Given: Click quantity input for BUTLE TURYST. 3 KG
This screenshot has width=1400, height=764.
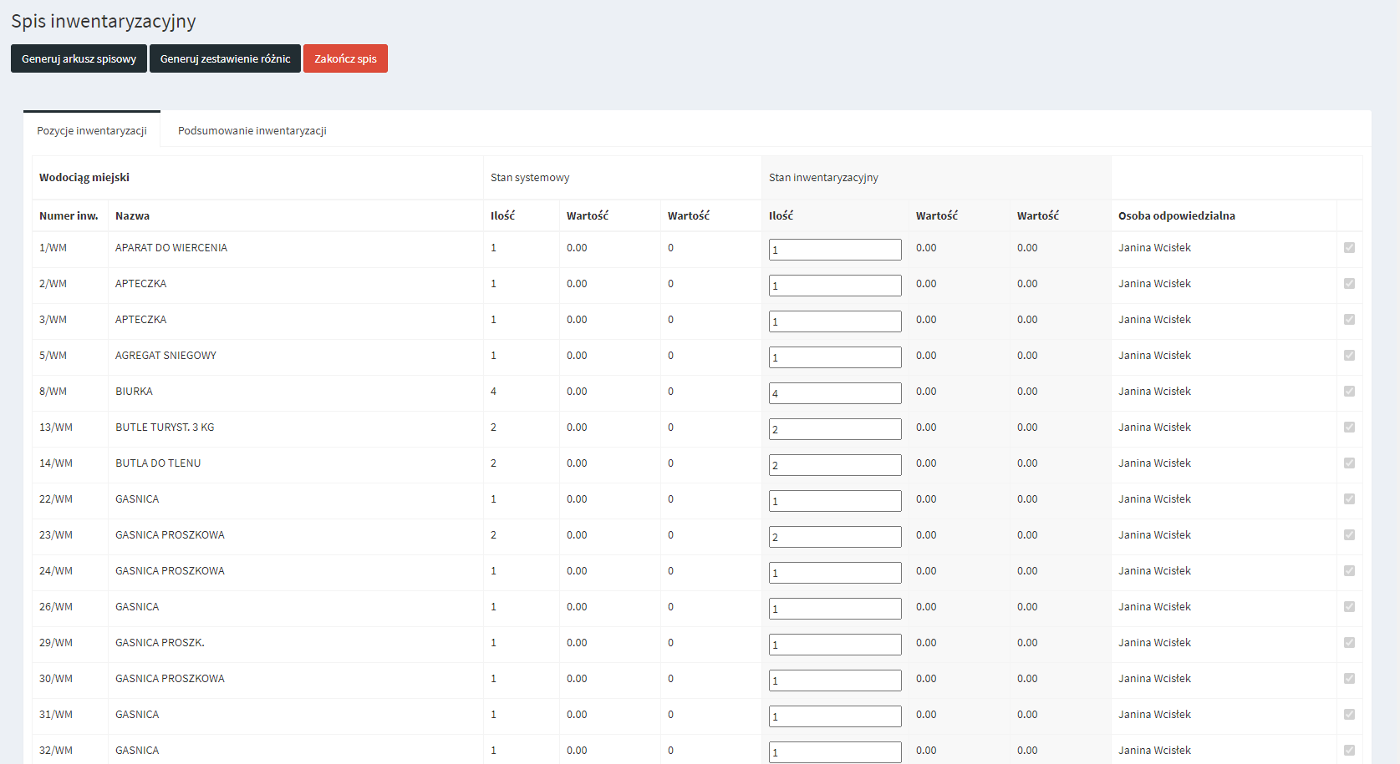Looking at the screenshot, I should tap(834, 429).
